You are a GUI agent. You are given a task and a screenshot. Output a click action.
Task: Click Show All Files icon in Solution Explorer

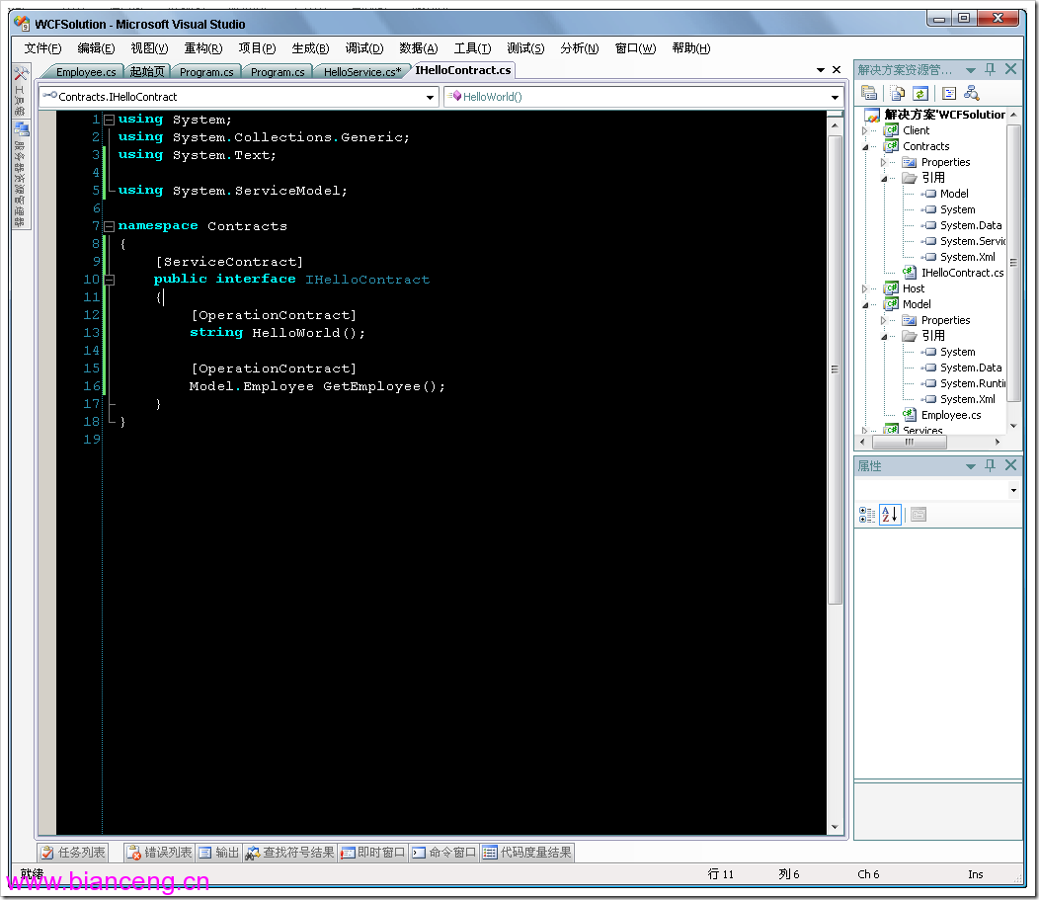(x=897, y=93)
